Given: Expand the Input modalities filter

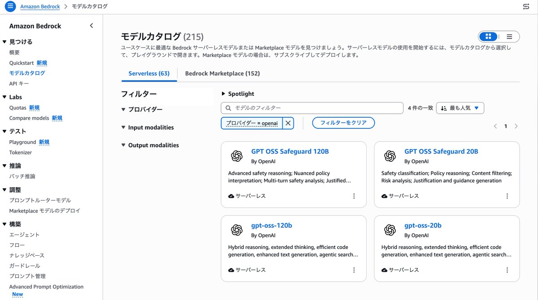Looking at the screenshot, I should [148, 128].
